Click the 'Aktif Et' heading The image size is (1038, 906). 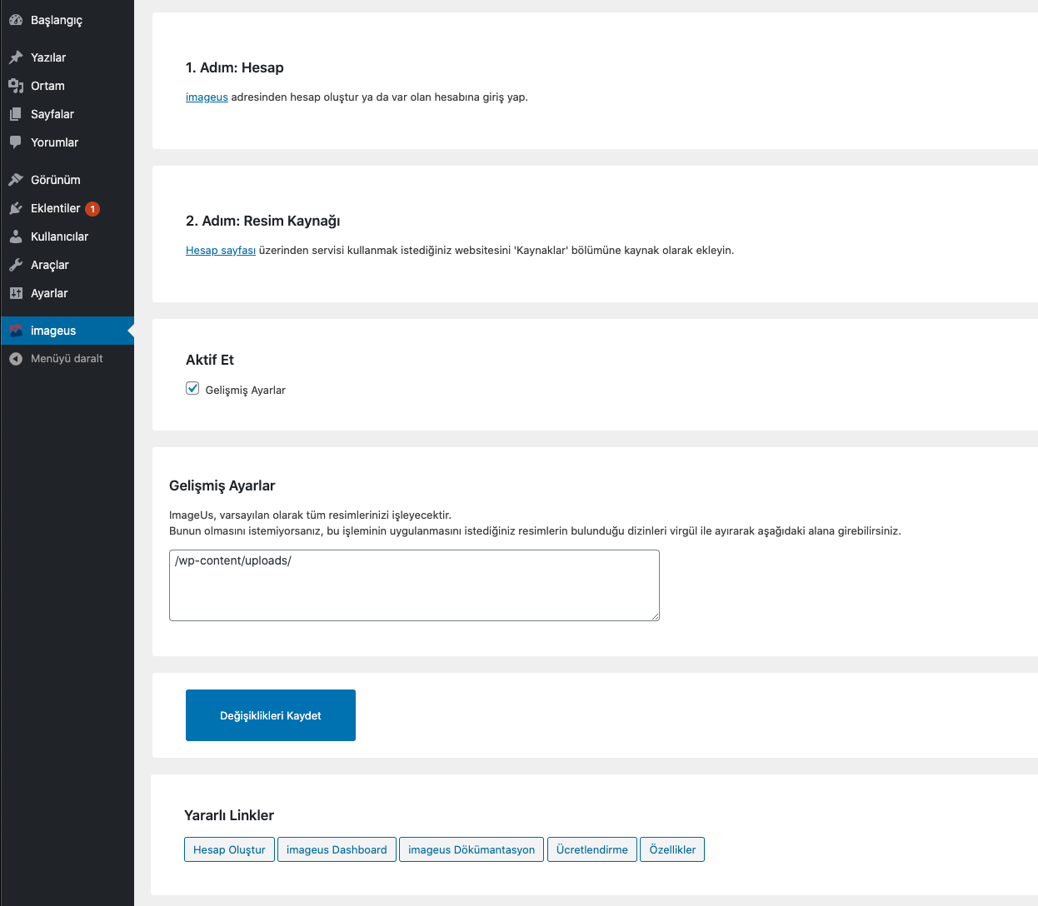coord(210,360)
